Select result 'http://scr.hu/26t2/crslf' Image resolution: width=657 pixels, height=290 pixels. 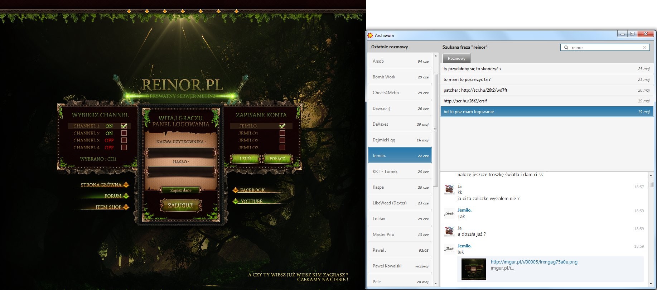pos(547,101)
